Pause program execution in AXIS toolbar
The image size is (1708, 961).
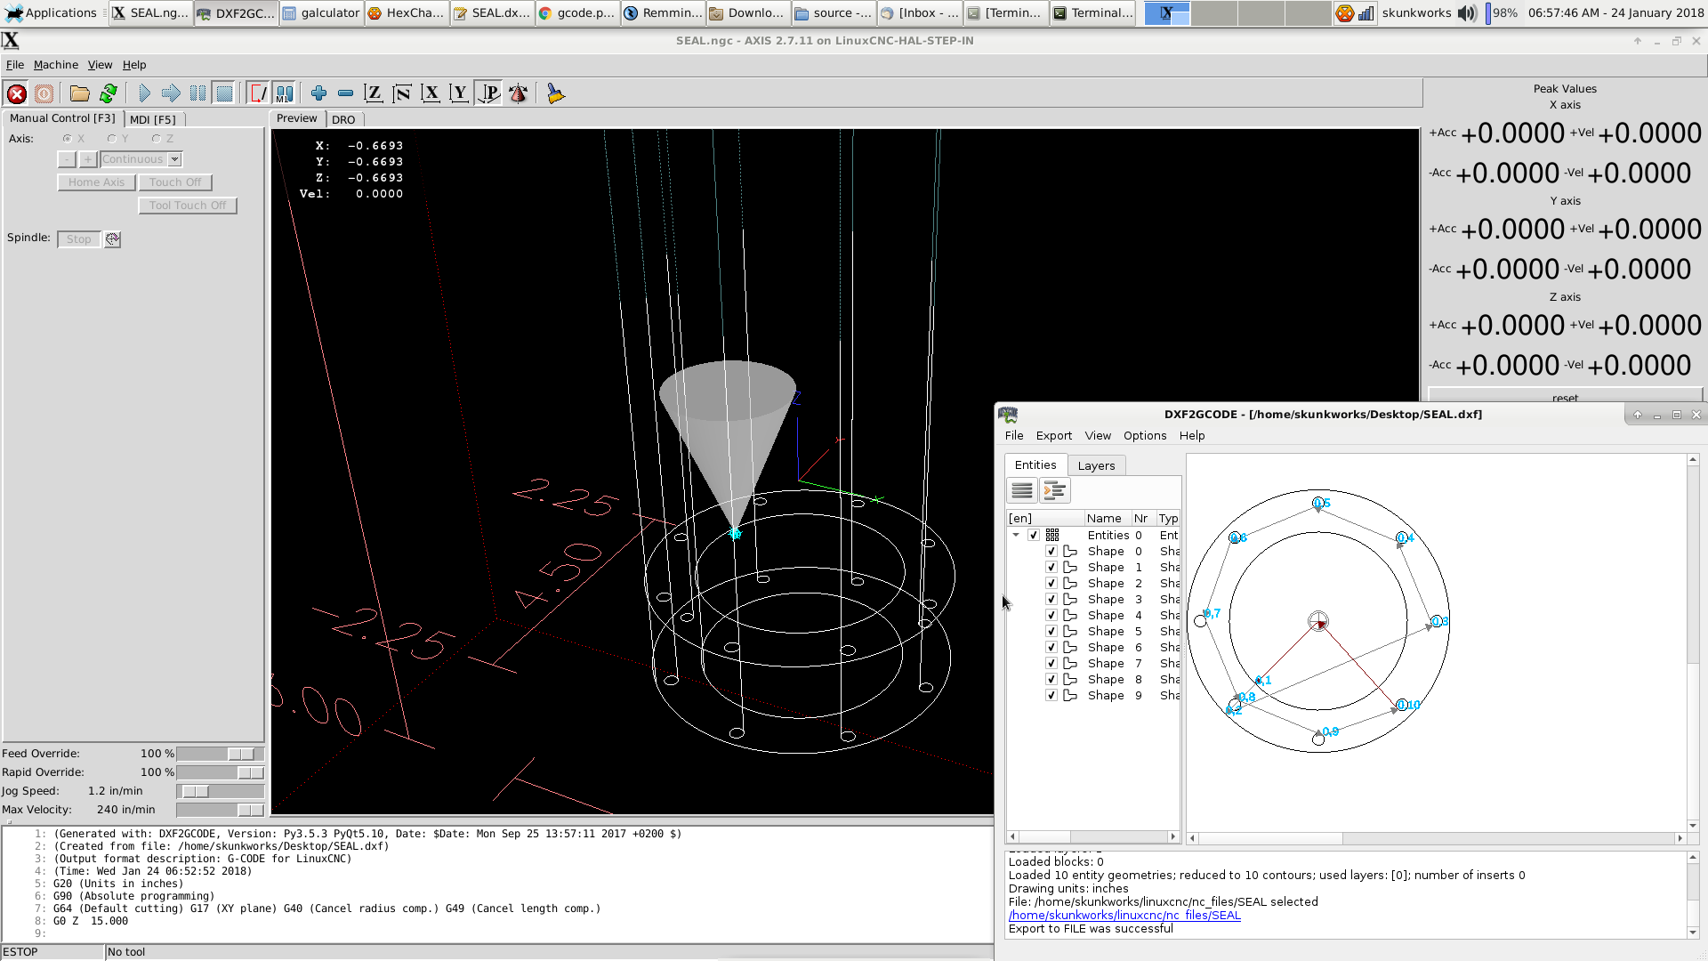(x=197, y=93)
